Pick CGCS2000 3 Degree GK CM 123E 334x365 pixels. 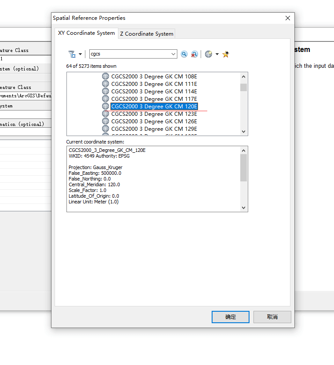coord(154,114)
